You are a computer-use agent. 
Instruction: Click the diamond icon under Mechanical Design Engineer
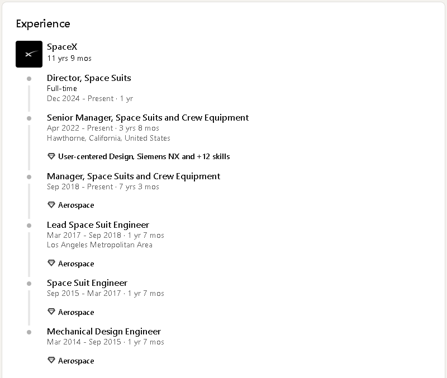tap(51, 361)
